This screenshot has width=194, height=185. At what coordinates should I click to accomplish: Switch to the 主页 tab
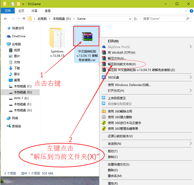pyautogui.click(x=21, y=11)
